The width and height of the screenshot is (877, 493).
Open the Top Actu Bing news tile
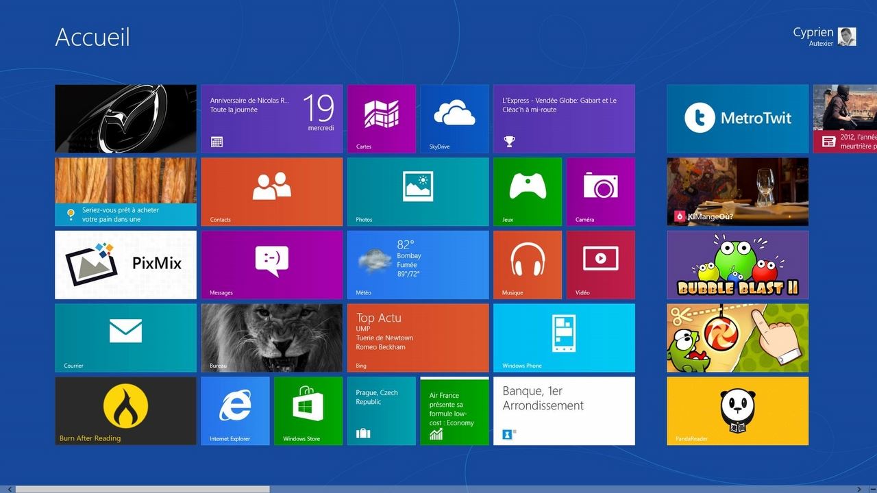(x=418, y=338)
